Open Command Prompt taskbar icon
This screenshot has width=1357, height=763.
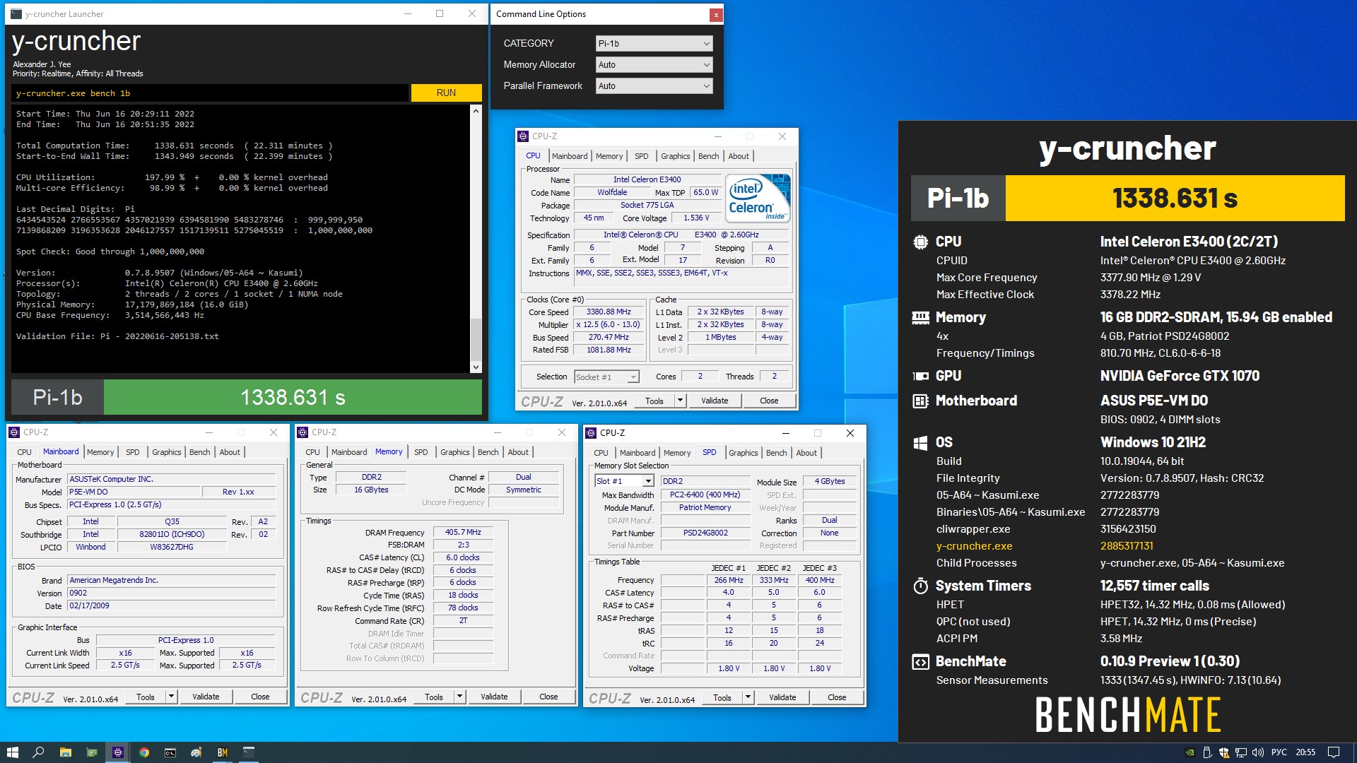coord(170,752)
